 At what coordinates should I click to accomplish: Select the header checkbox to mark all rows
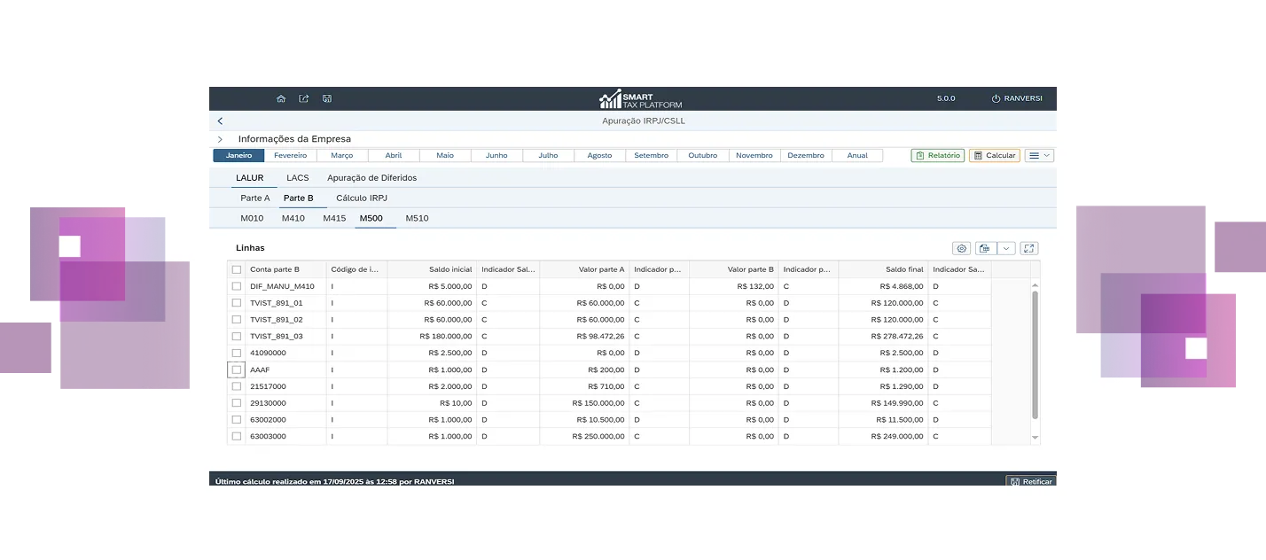[x=236, y=268]
